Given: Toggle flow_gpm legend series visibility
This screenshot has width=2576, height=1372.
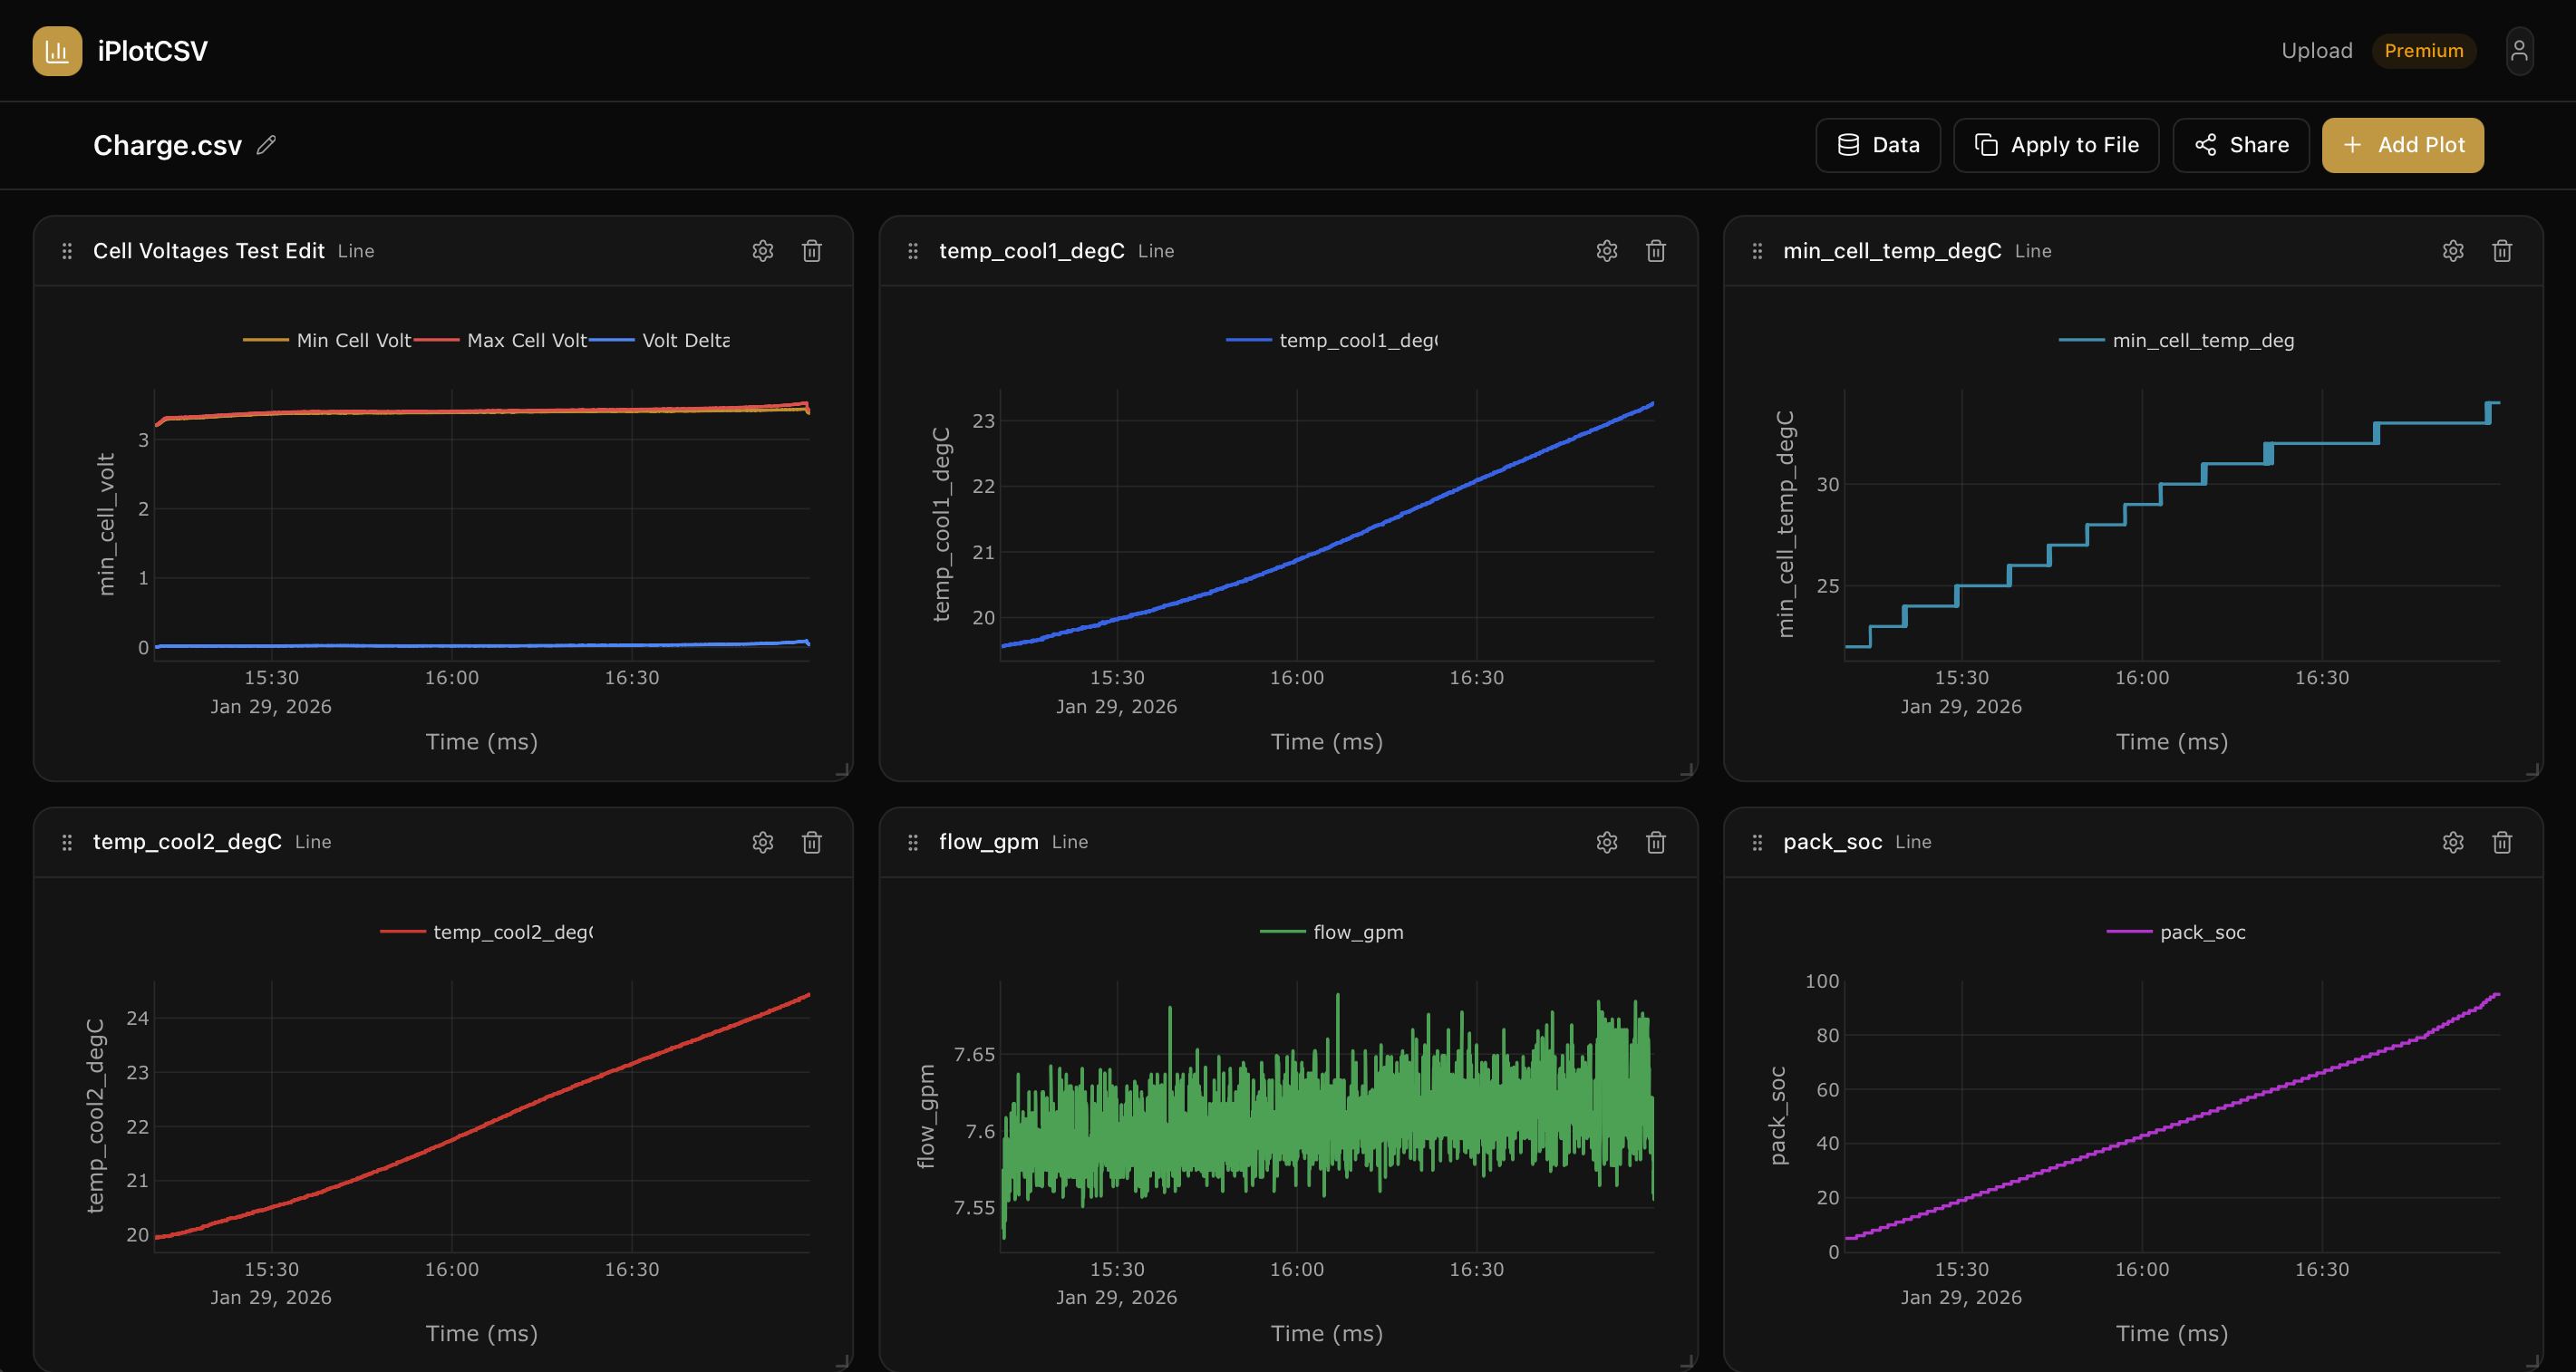Looking at the screenshot, I should [1357, 932].
